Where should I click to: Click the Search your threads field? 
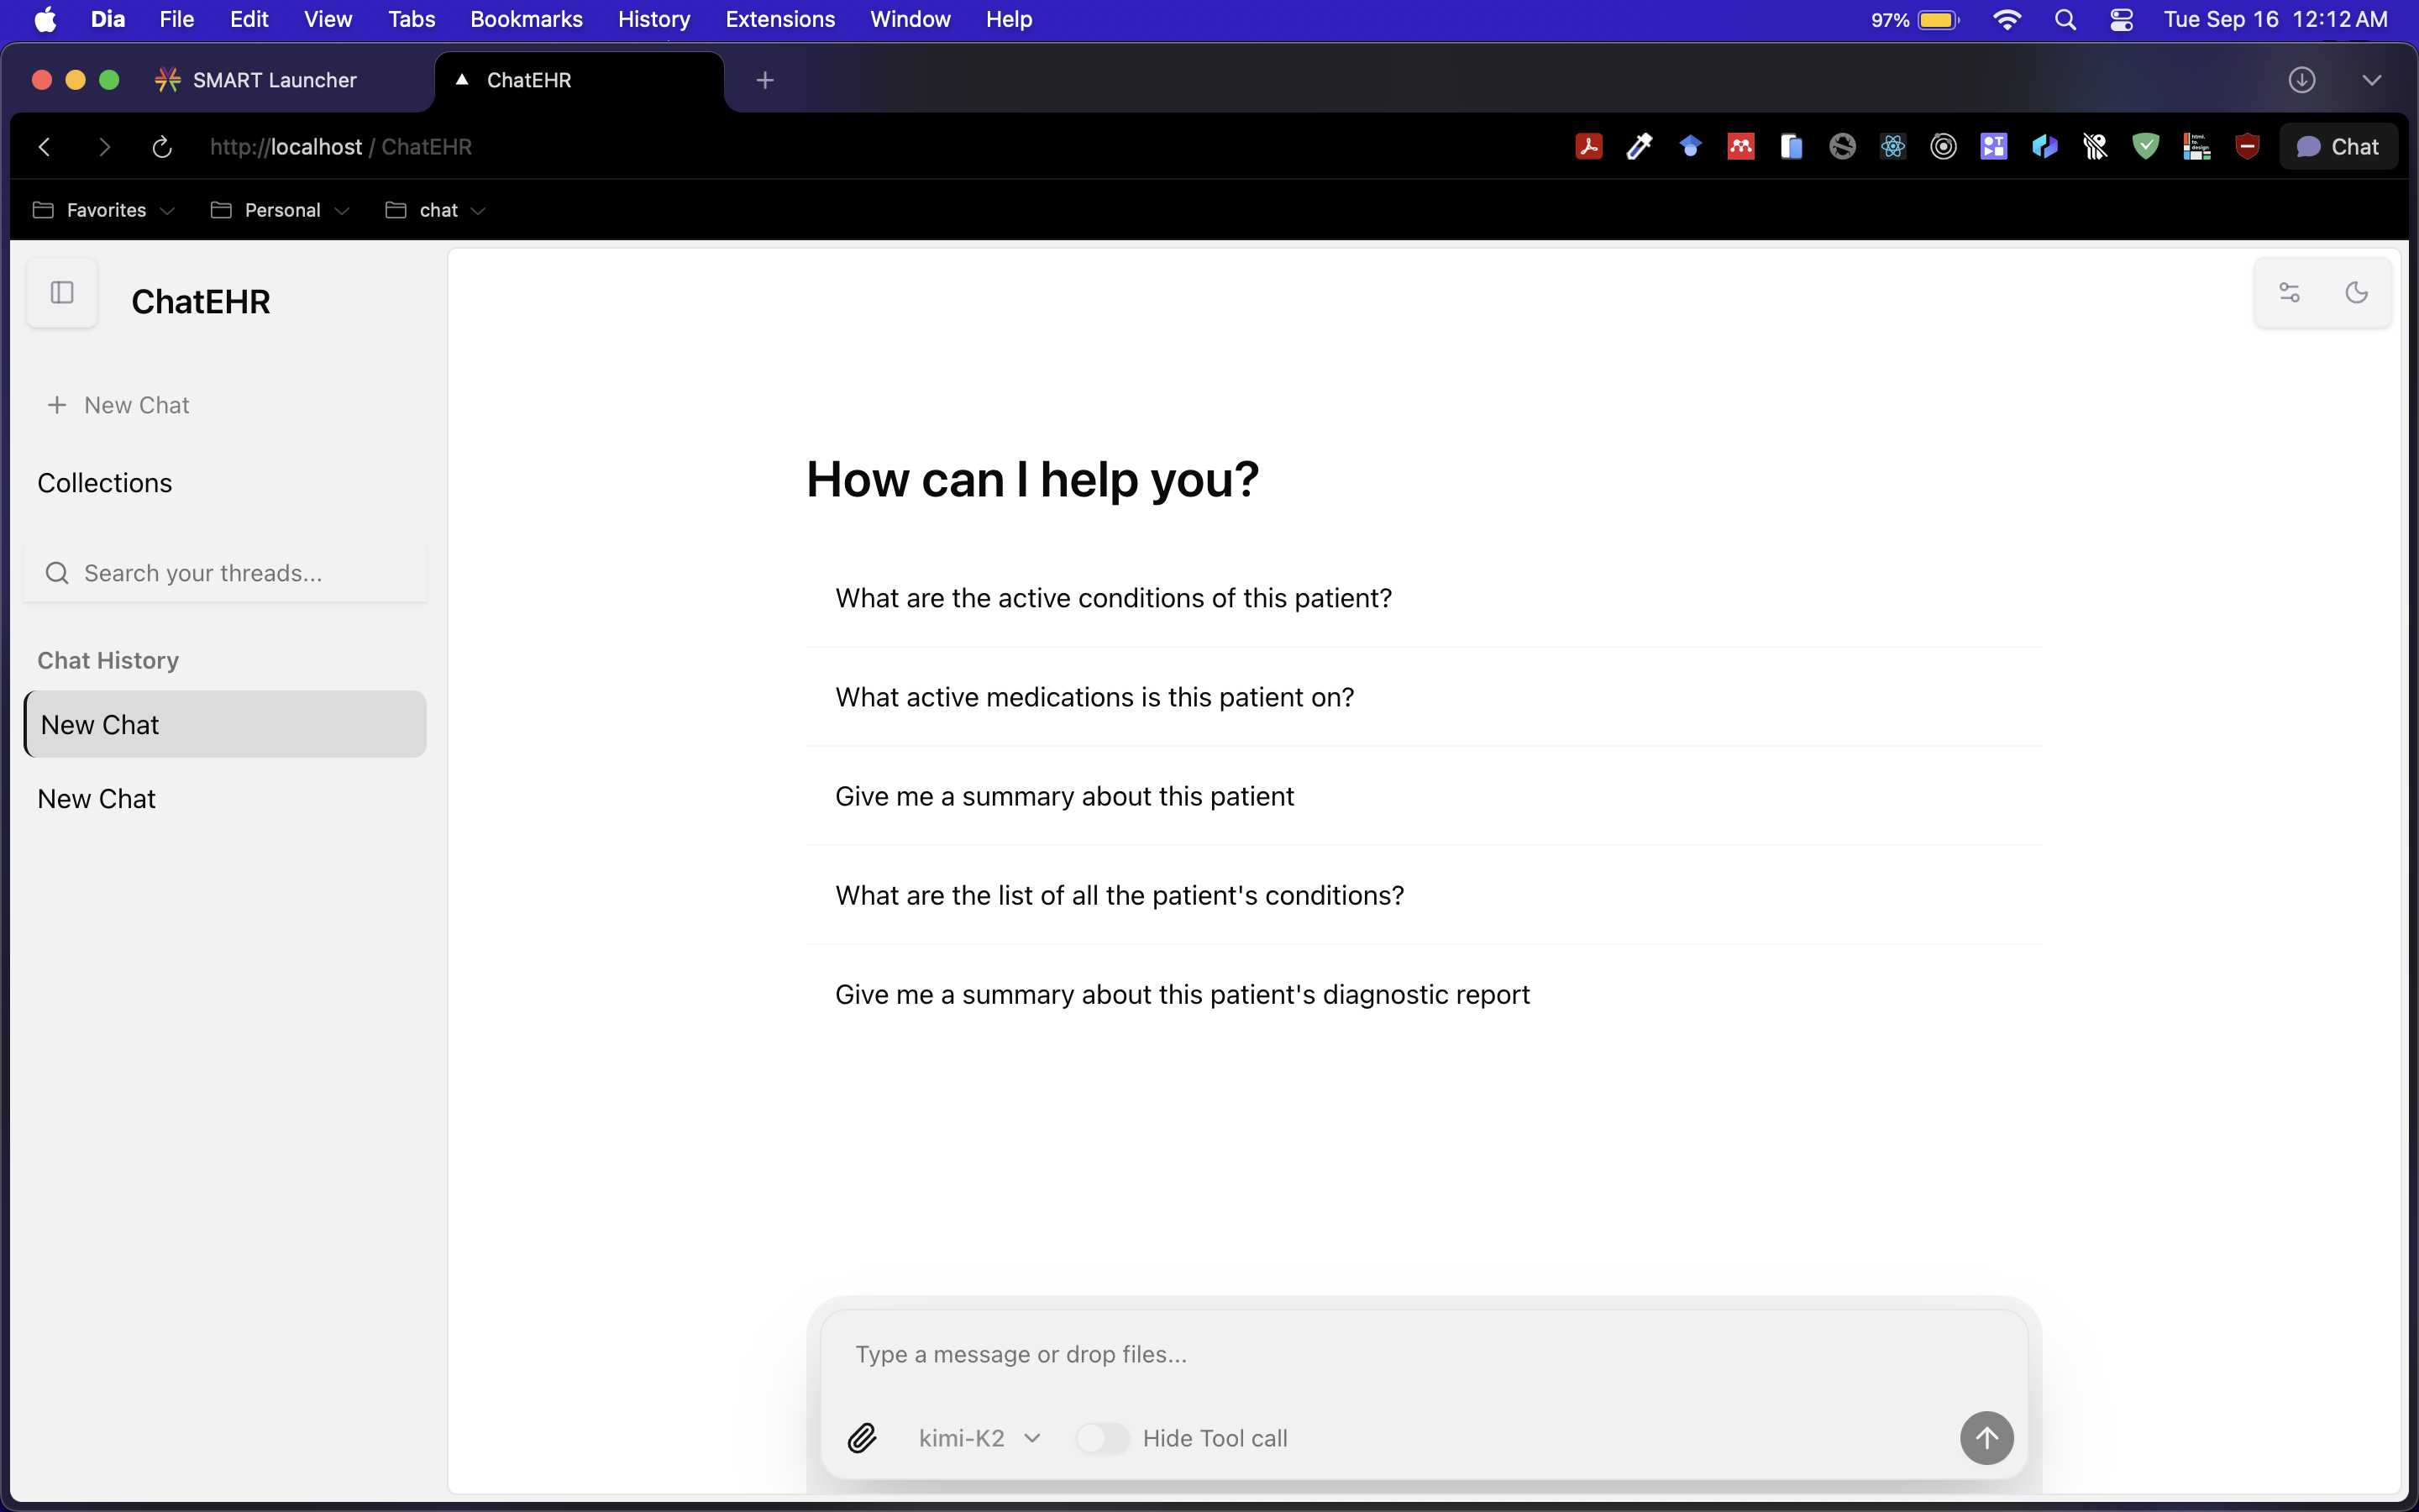tap(226, 573)
